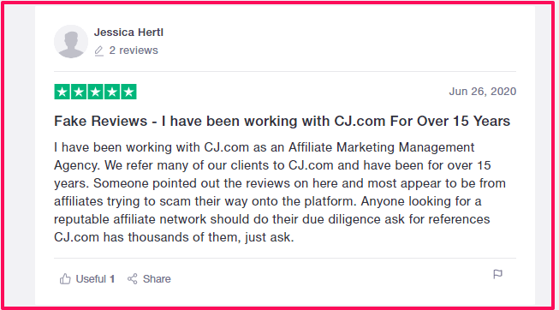This screenshot has height=310, width=559.
Task: Open the Jessica Hertl reviewer name
Action: [128, 33]
